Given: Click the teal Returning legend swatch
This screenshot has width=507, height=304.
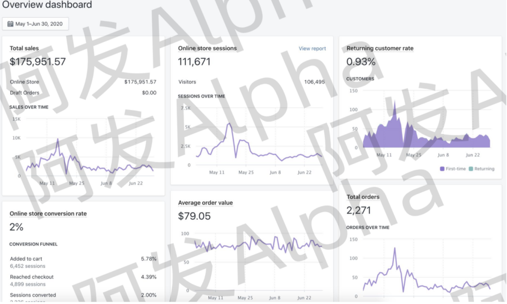Looking at the screenshot, I should coord(470,169).
